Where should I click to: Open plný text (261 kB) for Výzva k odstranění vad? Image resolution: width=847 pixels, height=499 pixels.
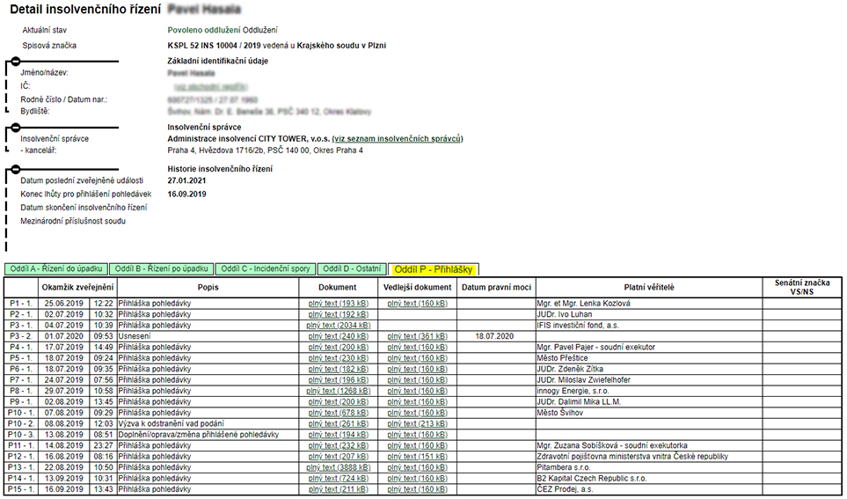pyautogui.click(x=338, y=423)
